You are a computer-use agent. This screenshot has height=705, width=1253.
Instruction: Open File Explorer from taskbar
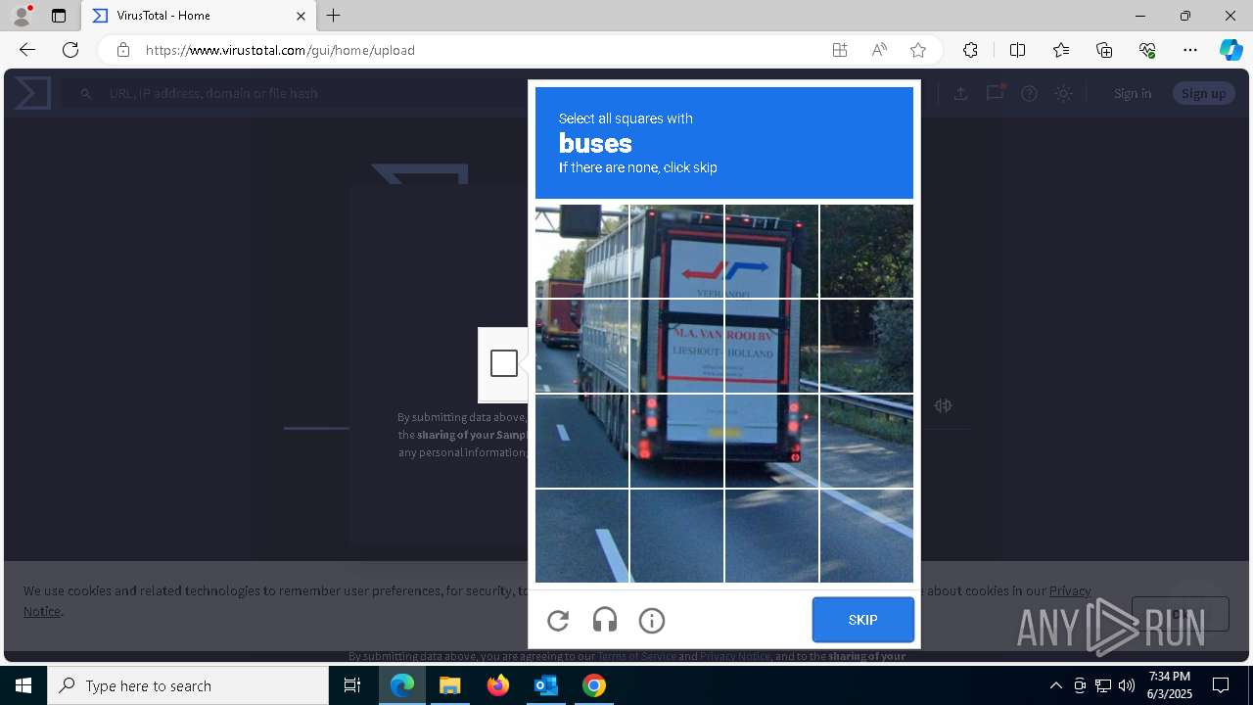450,685
